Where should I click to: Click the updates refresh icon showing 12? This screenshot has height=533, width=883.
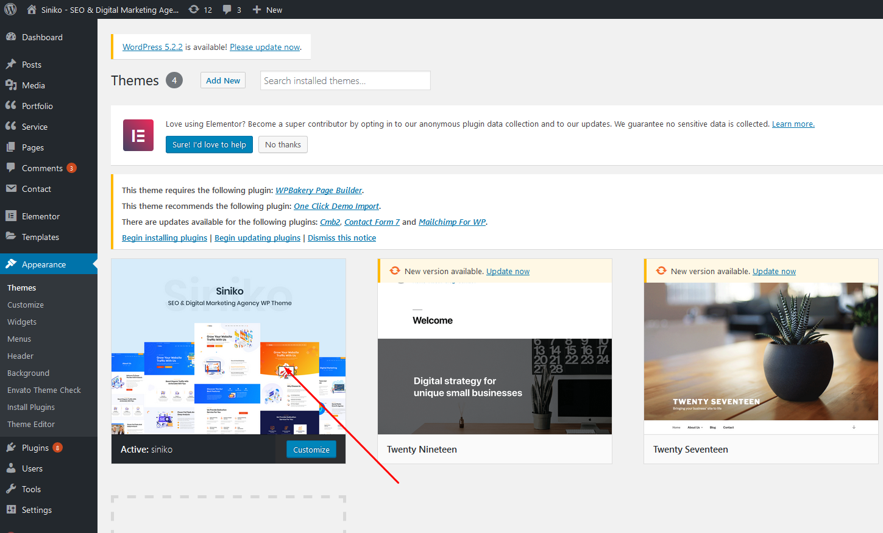tap(194, 9)
